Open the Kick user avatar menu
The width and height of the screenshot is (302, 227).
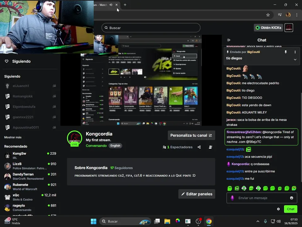click(288, 28)
